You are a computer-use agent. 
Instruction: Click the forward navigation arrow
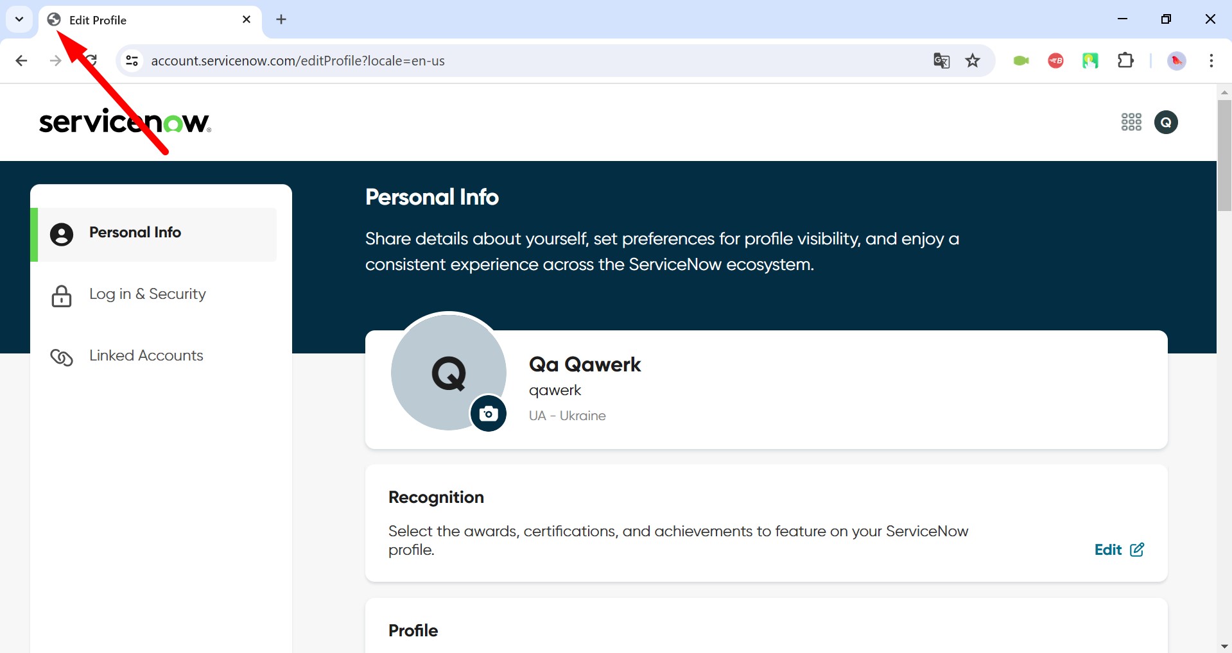tap(56, 61)
